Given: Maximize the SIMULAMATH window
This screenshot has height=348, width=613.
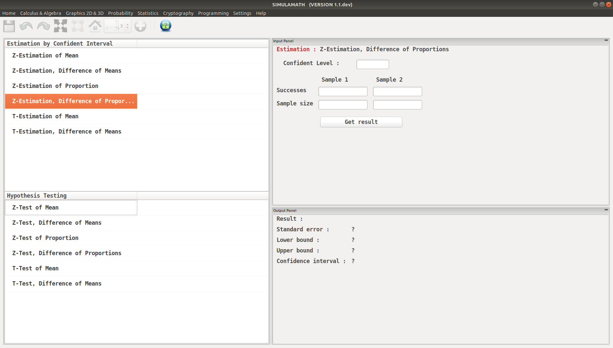Looking at the screenshot, I should tap(602, 5).
